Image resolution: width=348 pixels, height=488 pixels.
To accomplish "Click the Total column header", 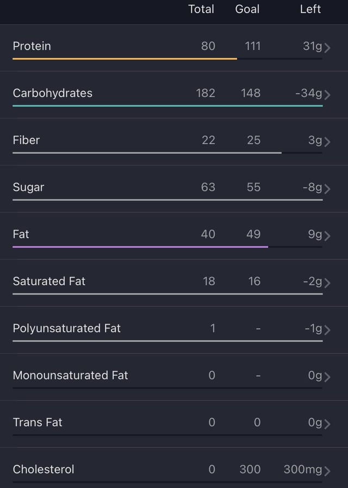I will pyautogui.click(x=201, y=9).
